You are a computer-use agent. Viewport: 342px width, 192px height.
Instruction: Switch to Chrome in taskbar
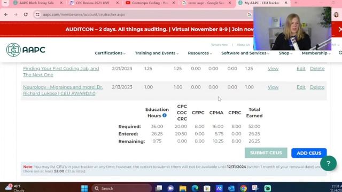[x=244, y=188]
